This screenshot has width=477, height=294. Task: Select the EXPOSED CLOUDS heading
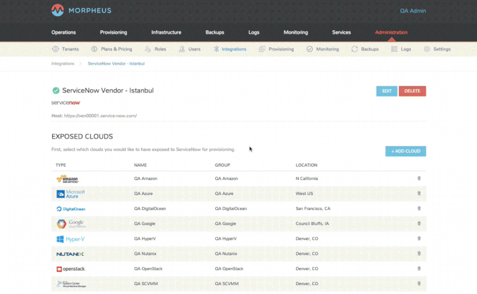coord(82,136)
